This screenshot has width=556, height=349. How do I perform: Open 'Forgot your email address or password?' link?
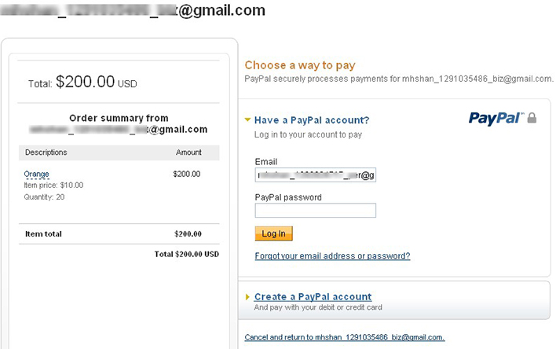(332, 255)
